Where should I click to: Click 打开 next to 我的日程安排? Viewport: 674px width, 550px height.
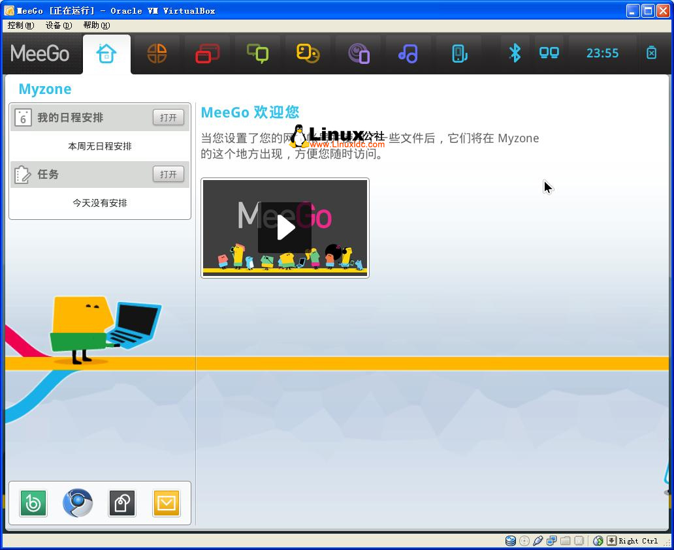[x=168, y=118]
